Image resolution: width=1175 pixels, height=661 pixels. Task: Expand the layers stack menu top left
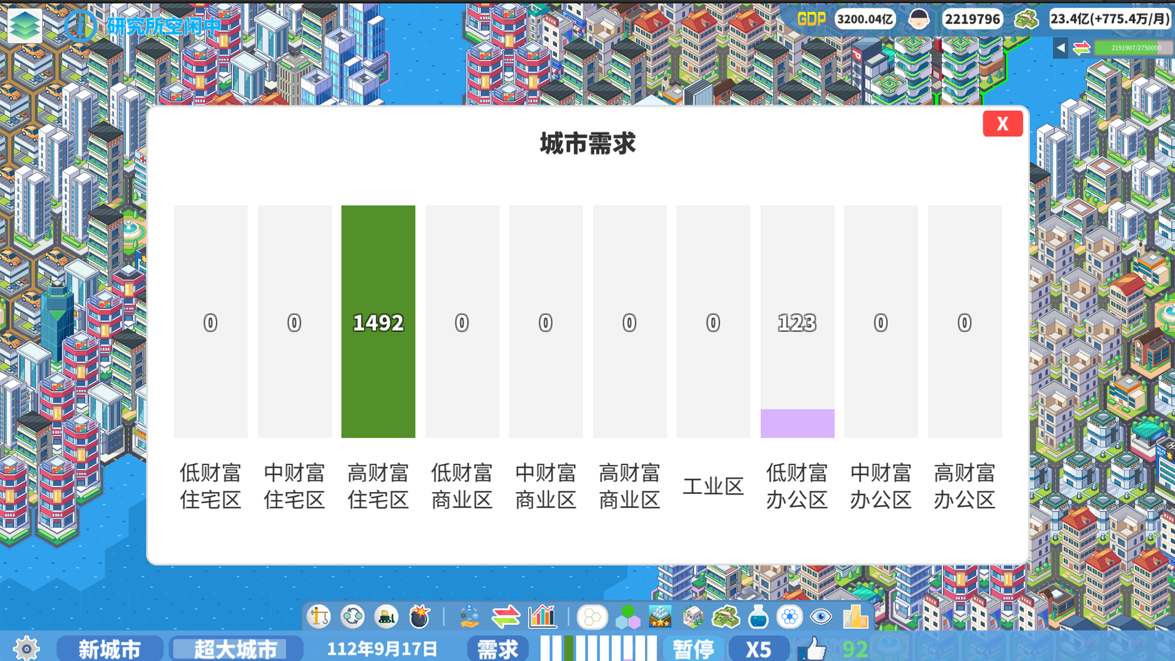(25, 24)
